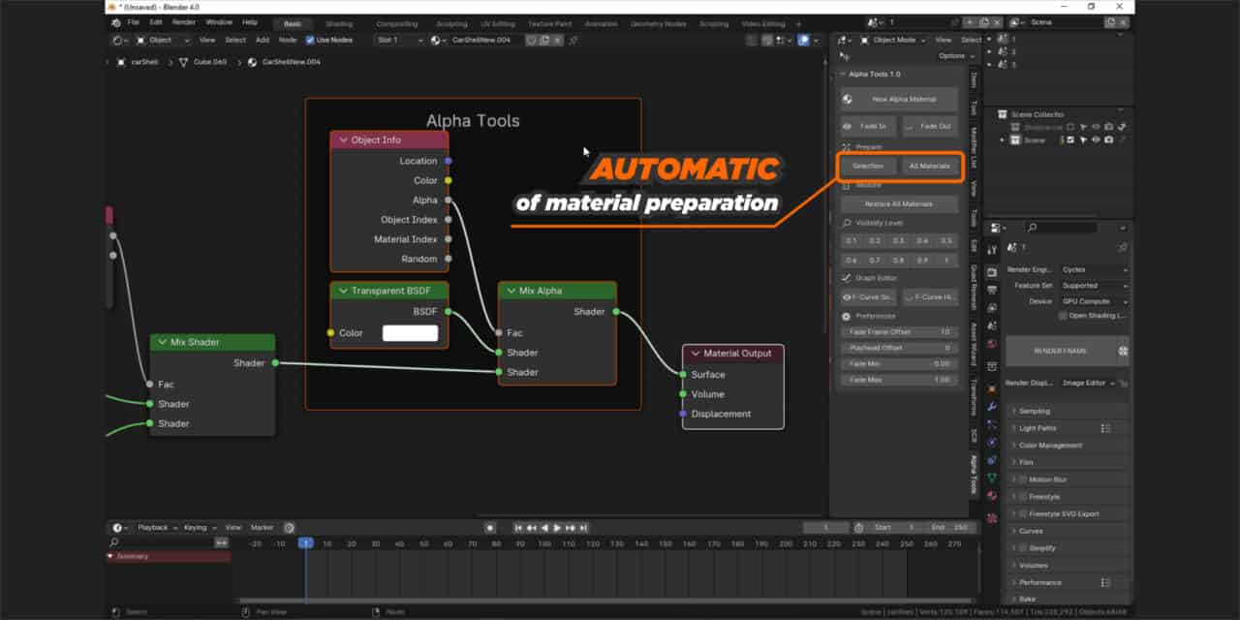Click the timeline End frame field
Screen dimensions: 1240x620
click(x=948, y=528)
